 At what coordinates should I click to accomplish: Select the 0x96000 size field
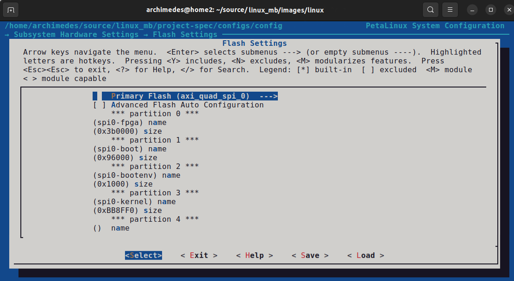click(x=125, y=158)
